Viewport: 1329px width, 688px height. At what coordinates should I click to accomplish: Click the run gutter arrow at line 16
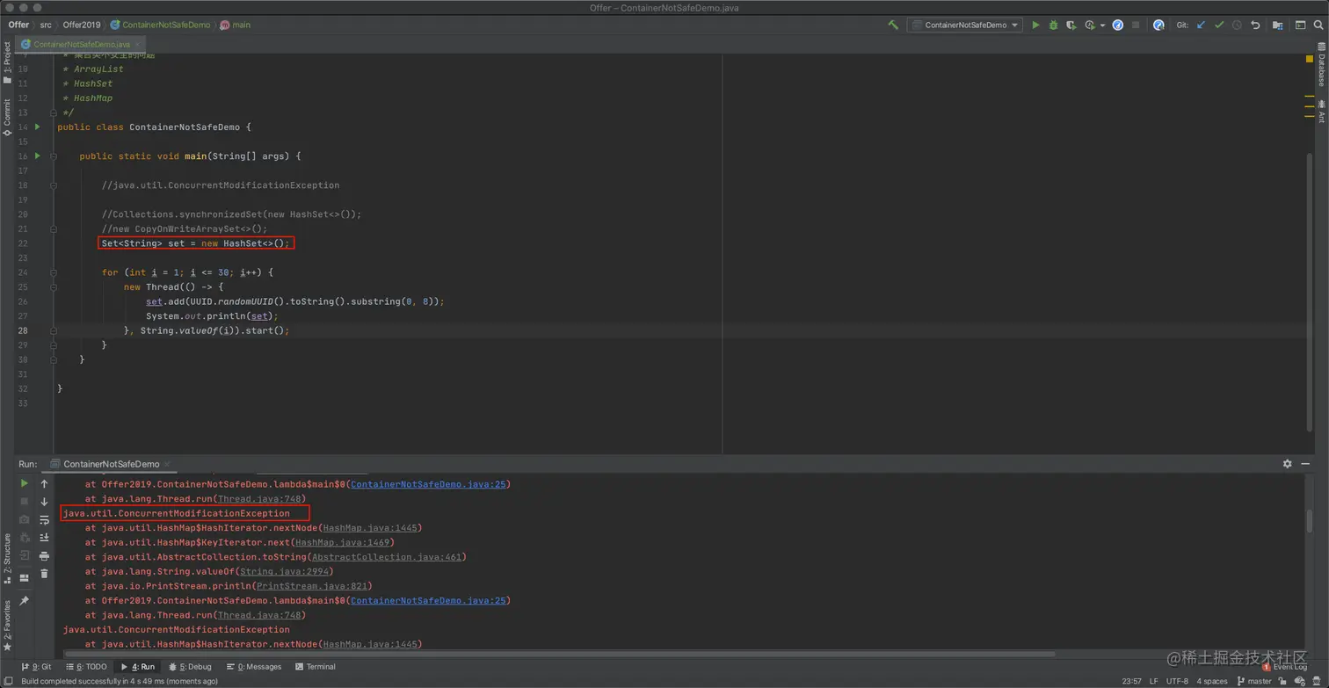[x=37, y=156]
